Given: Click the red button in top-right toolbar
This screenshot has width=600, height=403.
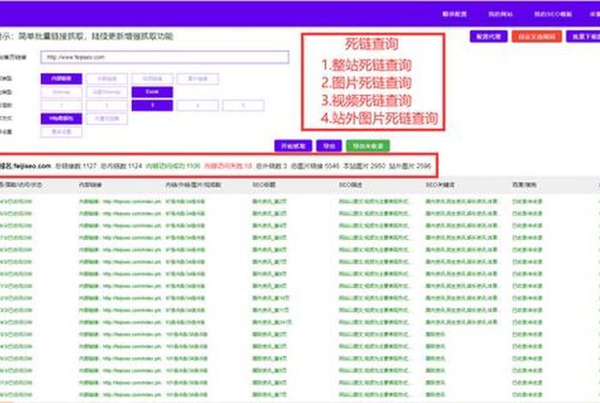Looking at the screenshot, I should point(537,36).
